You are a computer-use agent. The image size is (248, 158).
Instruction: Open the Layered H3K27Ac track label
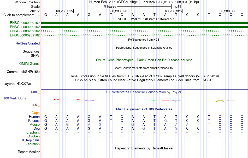tap(17, 84)
